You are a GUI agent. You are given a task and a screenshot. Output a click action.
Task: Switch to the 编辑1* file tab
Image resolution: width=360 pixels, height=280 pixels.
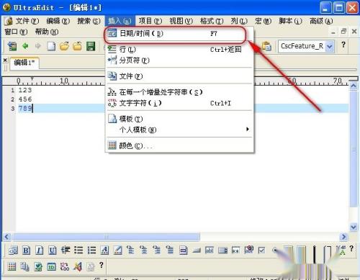[24, 63]
